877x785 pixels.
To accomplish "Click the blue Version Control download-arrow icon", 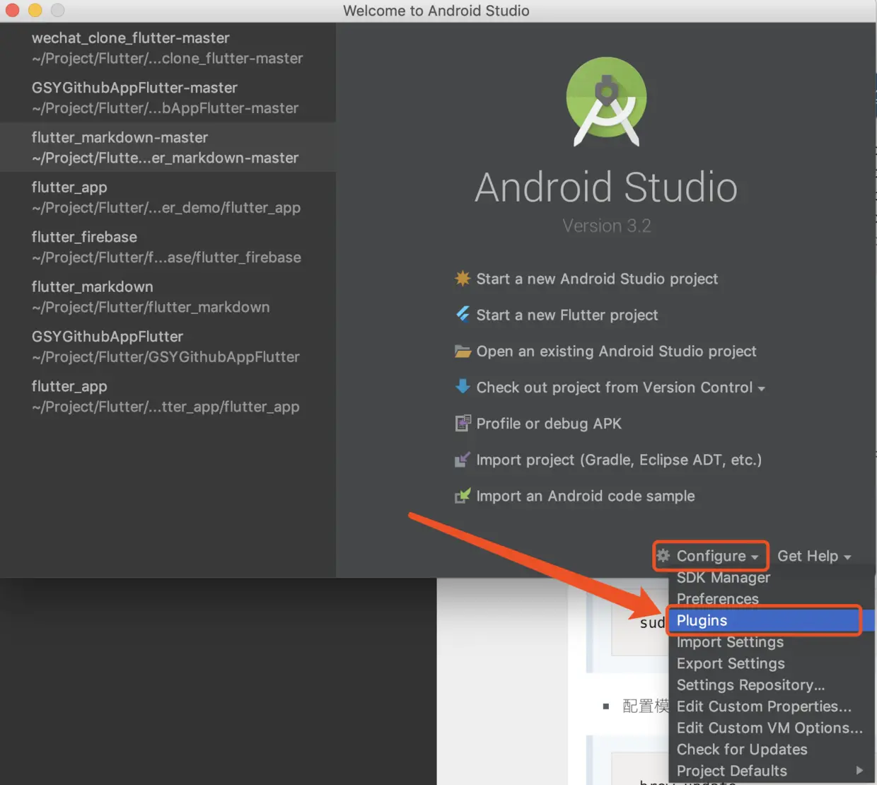I will [x=463, y=386].
